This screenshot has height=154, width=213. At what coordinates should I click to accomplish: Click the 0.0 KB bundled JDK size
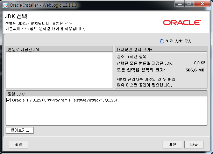200,63
